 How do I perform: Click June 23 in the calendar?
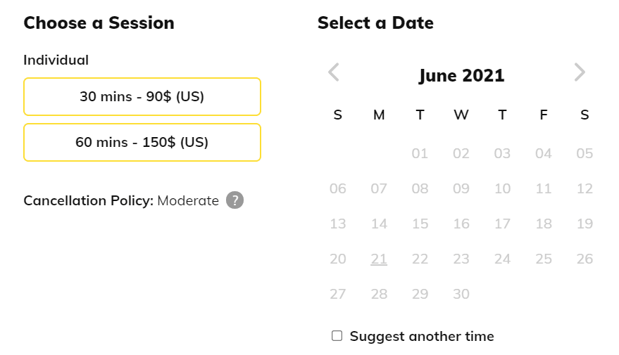tap(461, 259)
